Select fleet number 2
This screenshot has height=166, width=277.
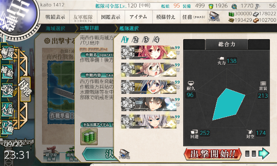(135, 40)
